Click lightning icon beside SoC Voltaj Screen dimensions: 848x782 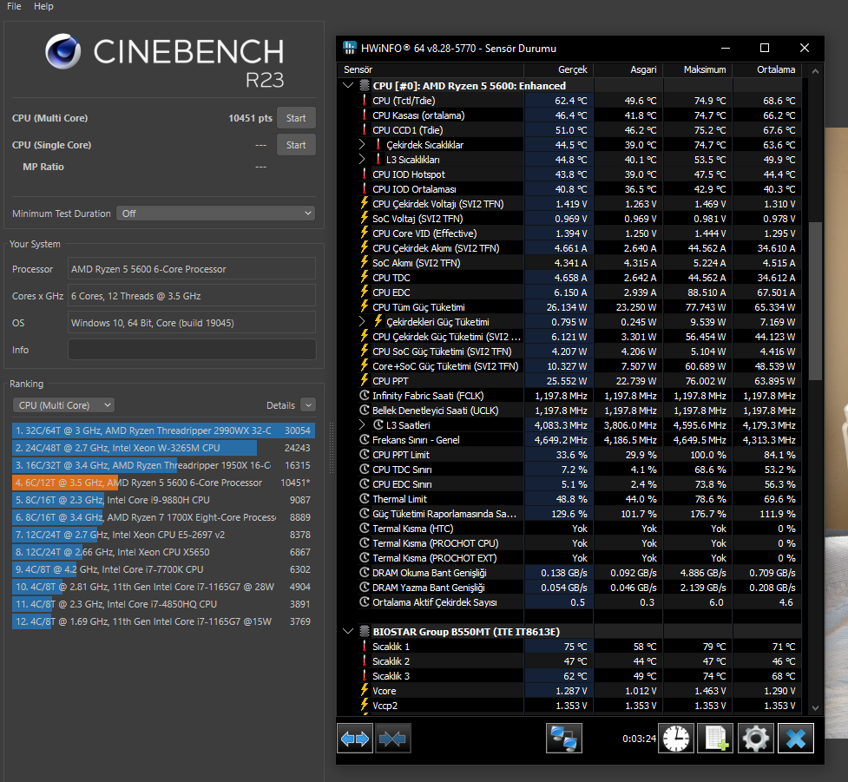pyautogui.click(x=365, y=218)
